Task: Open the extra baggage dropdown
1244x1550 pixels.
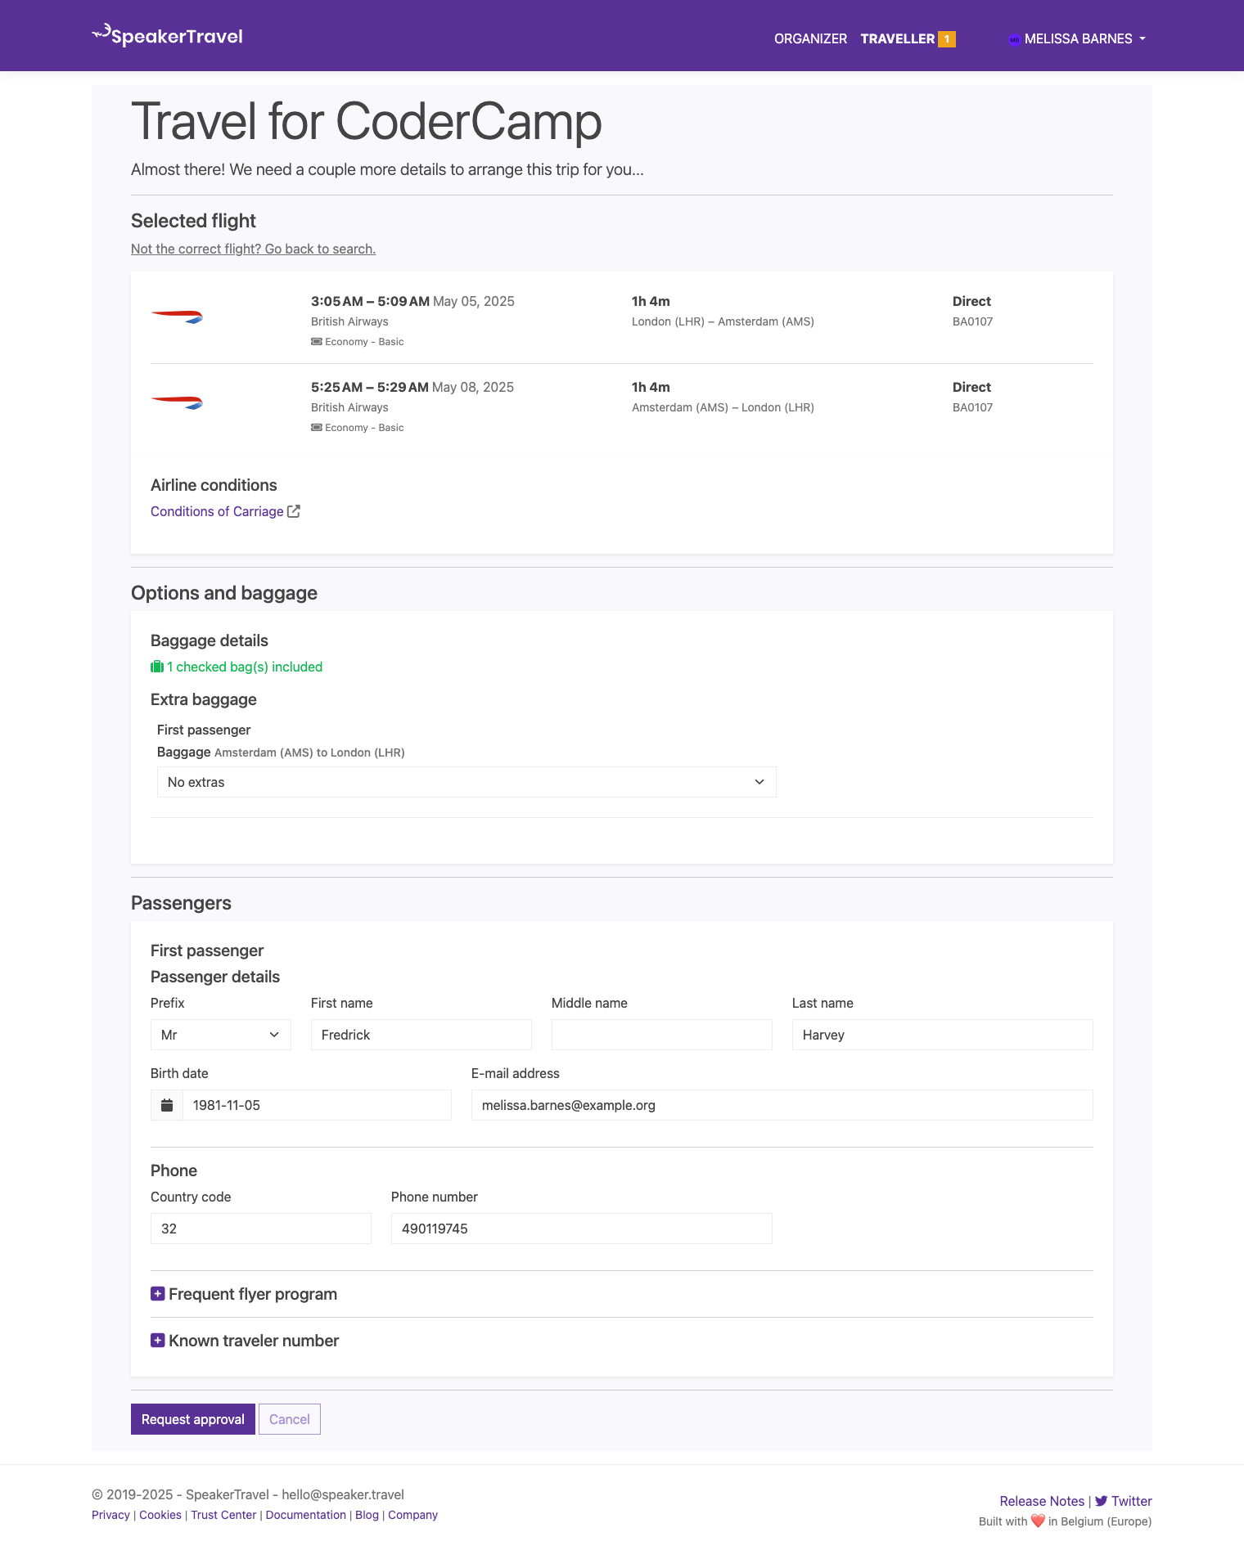Action: pyautogui.click(x=466, y=782)
